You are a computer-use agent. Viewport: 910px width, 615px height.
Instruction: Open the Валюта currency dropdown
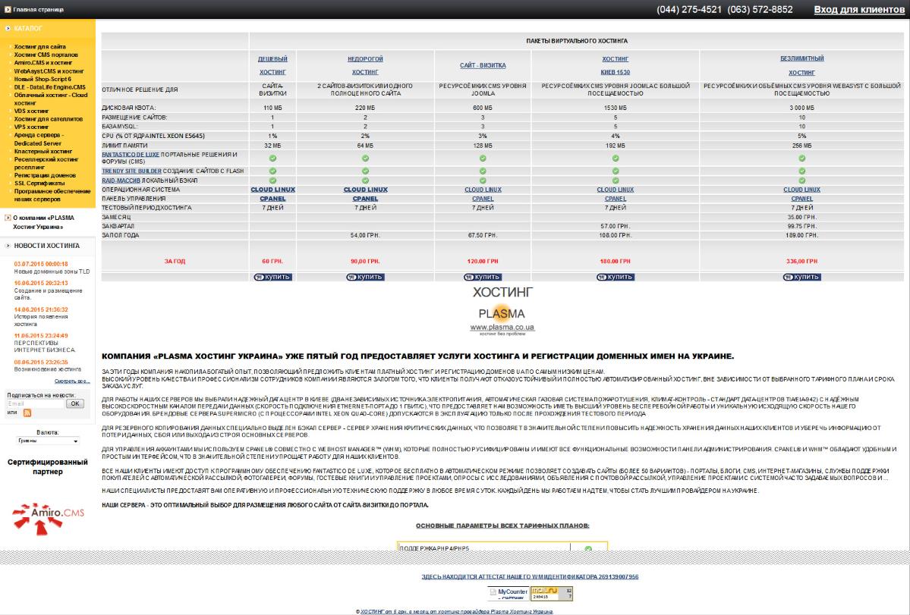48,441
